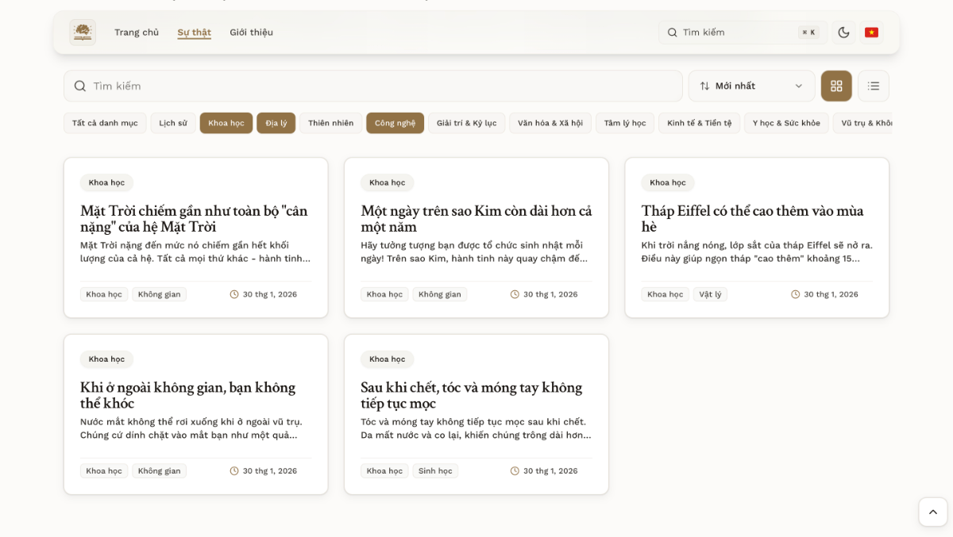The image size is (953, 537).
Task: Click the Vietnam flag language icon
Action: (871, 32)
